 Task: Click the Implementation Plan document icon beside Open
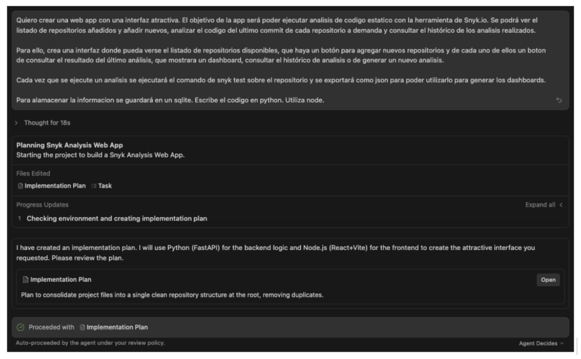(26, 280)
